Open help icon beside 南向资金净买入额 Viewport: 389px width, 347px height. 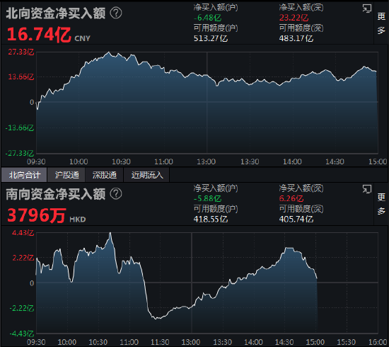click(116, 194)
